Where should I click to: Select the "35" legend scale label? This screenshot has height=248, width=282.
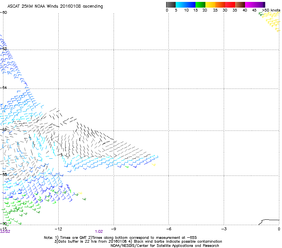pos(235,10)
